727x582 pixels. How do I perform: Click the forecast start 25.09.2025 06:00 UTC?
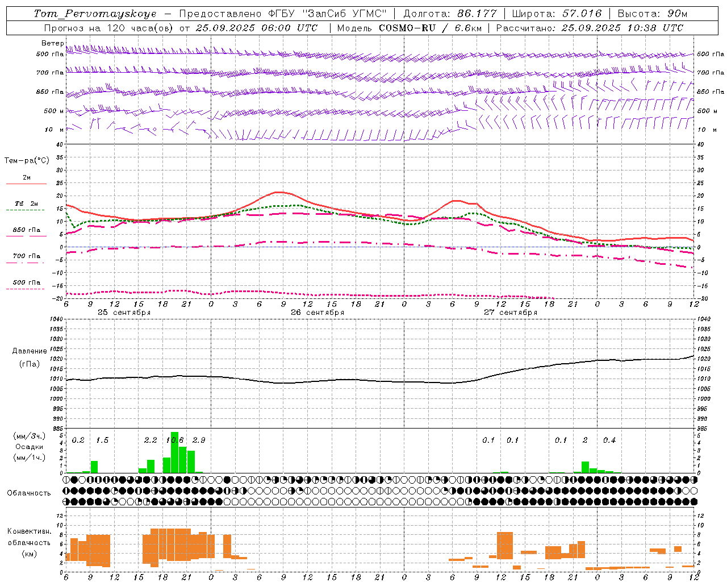point(256,28)
